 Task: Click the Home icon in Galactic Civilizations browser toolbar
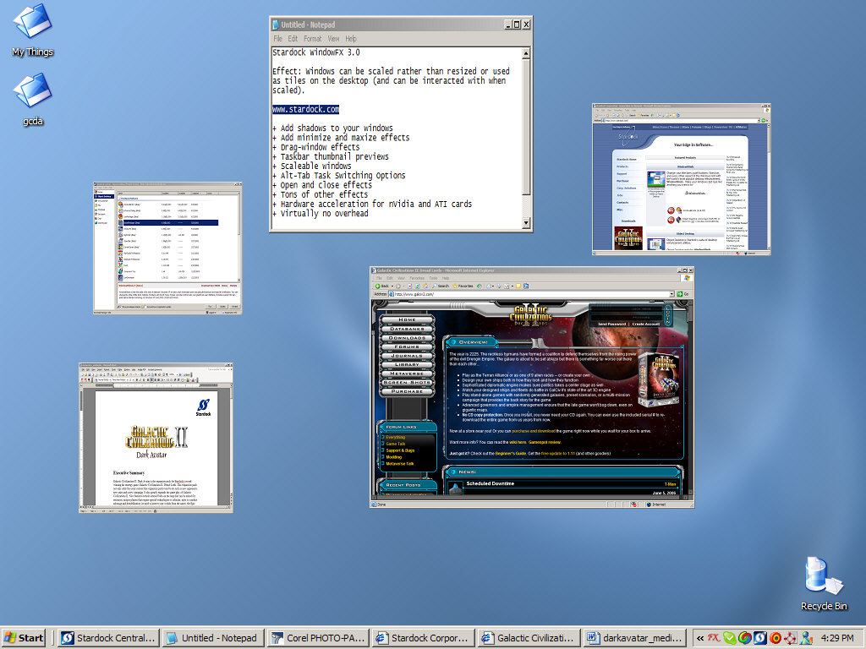pyautogui.click(x=426, y=286)
